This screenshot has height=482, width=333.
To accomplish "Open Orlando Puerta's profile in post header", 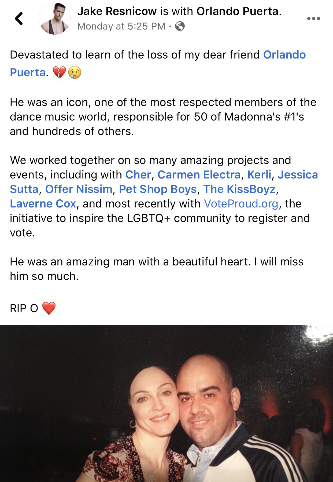I will pyautogui.click(x=238, y=11).
